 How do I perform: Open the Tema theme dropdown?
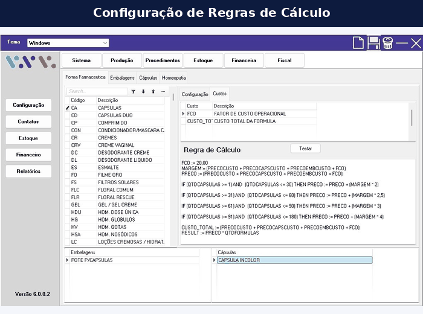point(68,43)
